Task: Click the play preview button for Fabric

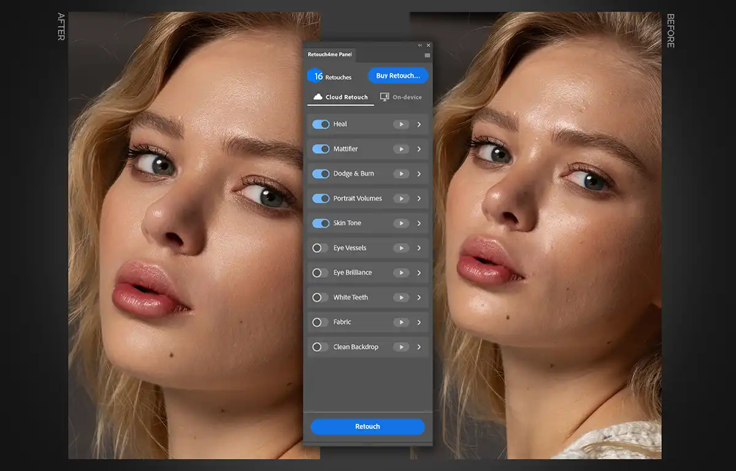Action: 401,322
